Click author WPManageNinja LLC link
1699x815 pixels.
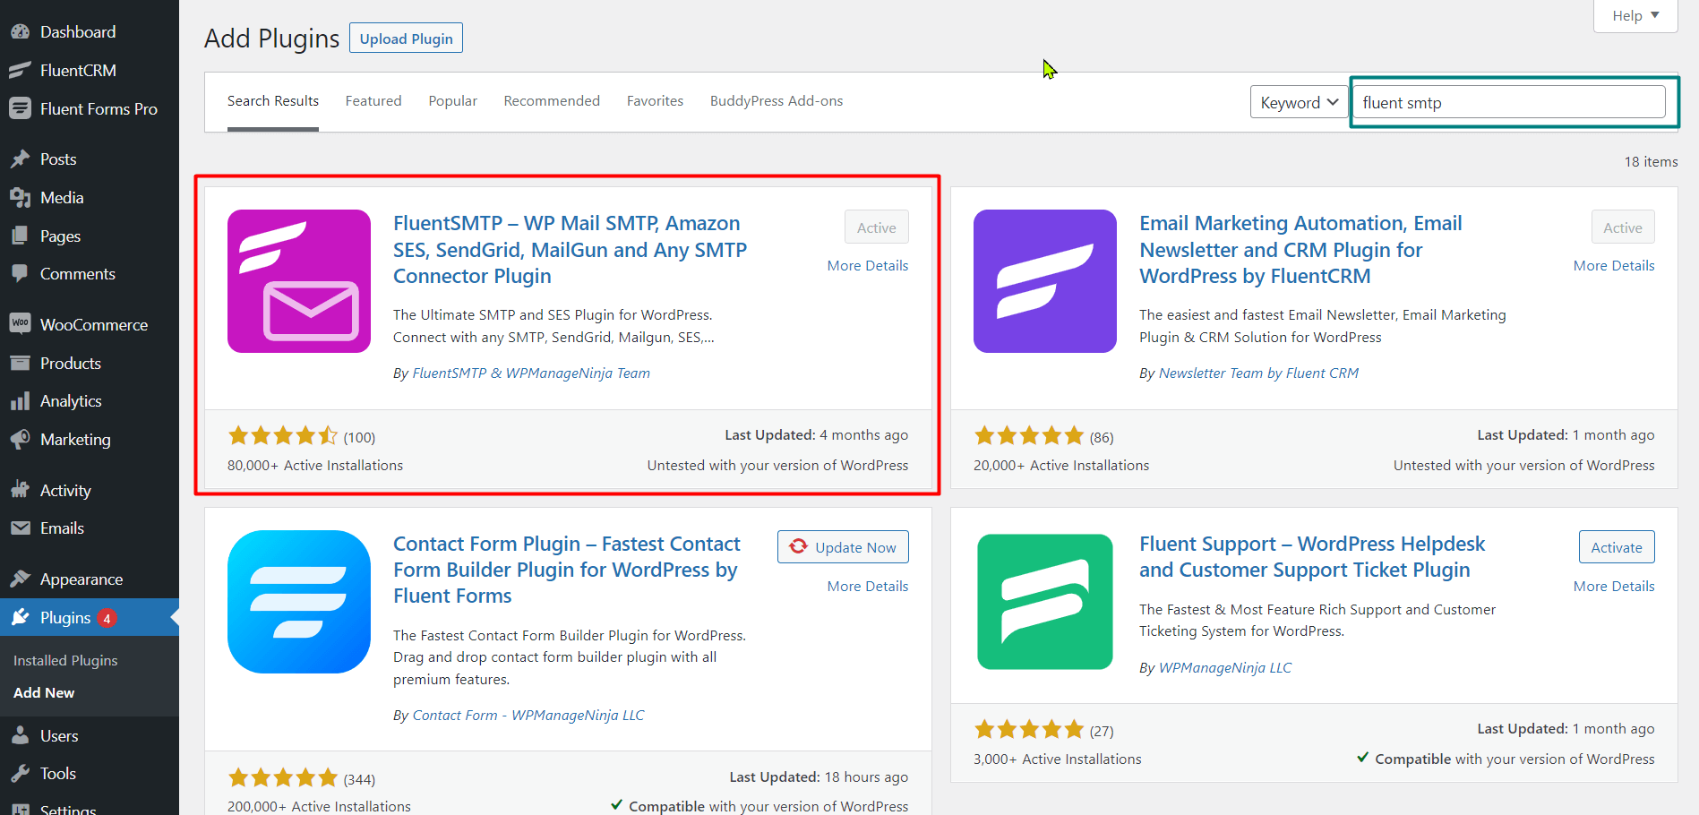[x=1225, y=668]
